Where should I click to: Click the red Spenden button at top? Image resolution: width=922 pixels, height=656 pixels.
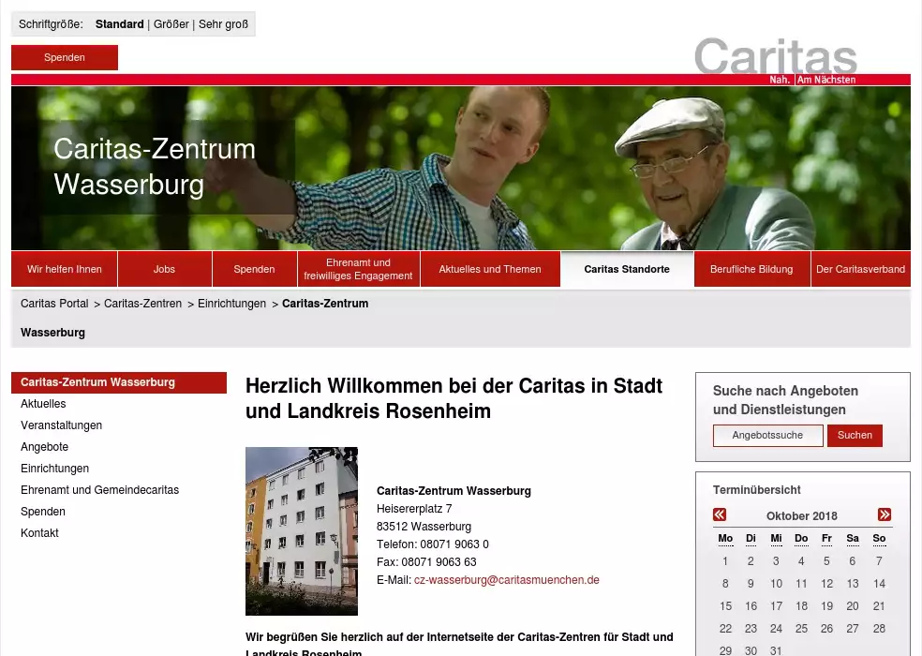(x=65, y=57)
